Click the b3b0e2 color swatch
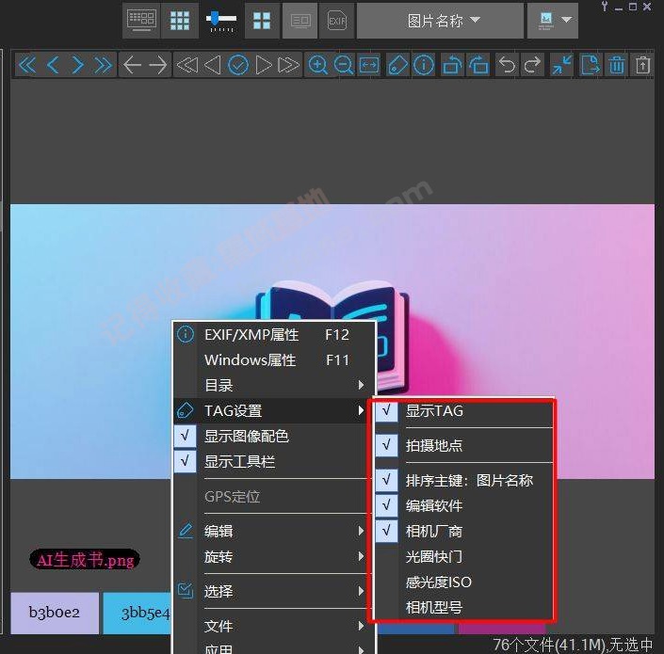 tap(55, 613)
